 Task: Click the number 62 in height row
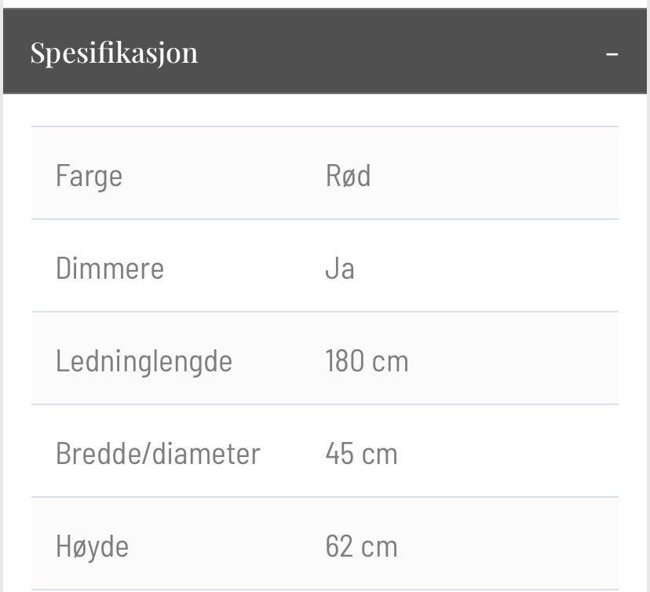click(339, 546)
